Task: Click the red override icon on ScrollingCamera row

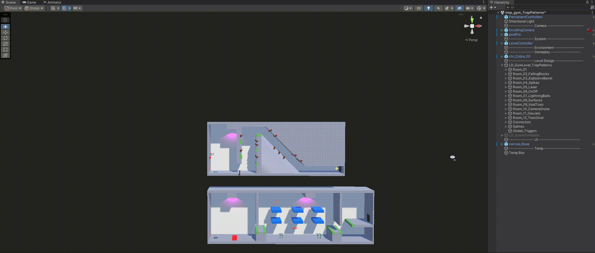Action: [589, 30]
